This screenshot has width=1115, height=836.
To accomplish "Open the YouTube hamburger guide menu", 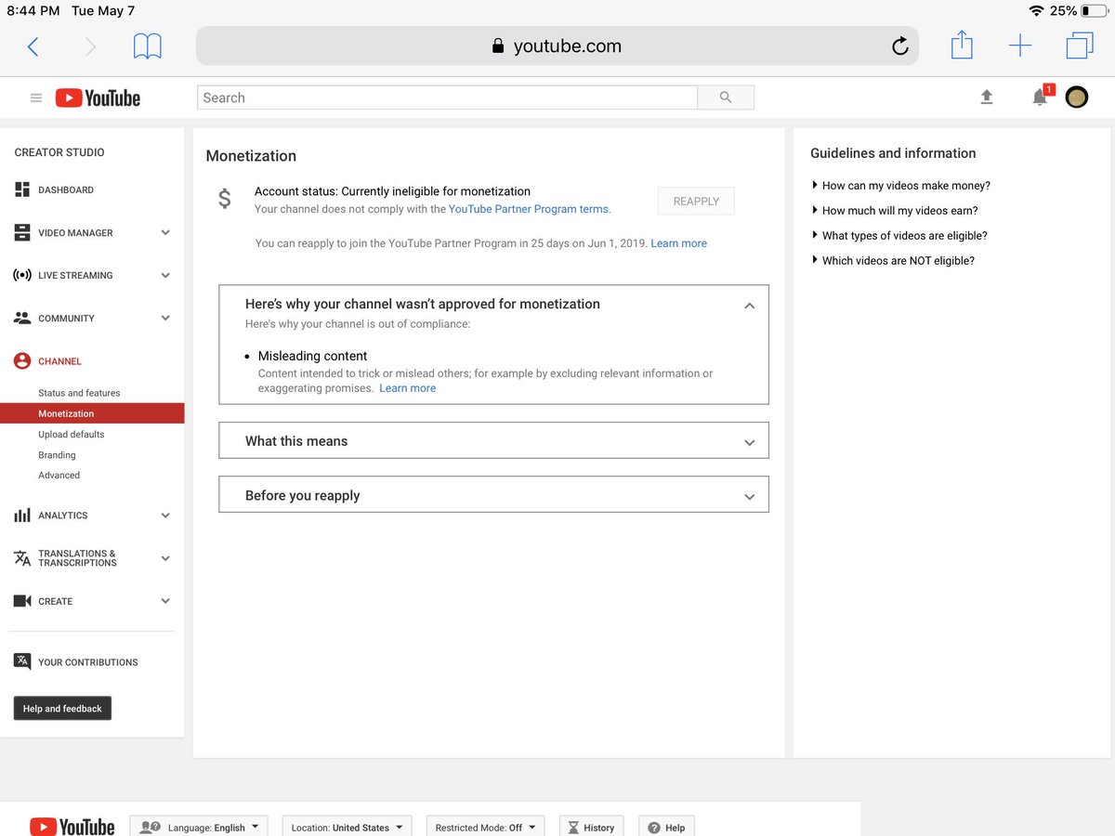I will point(36,98).
